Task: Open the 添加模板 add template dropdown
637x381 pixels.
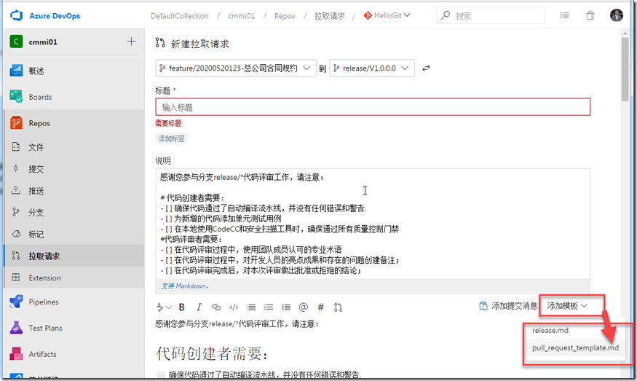Action: click(567, 306)
